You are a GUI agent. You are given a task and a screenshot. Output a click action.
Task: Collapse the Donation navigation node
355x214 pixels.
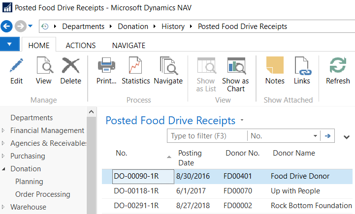pos(4,169)
